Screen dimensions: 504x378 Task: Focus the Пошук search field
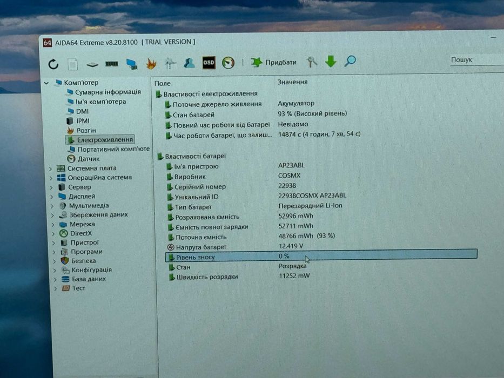[476, 60]
